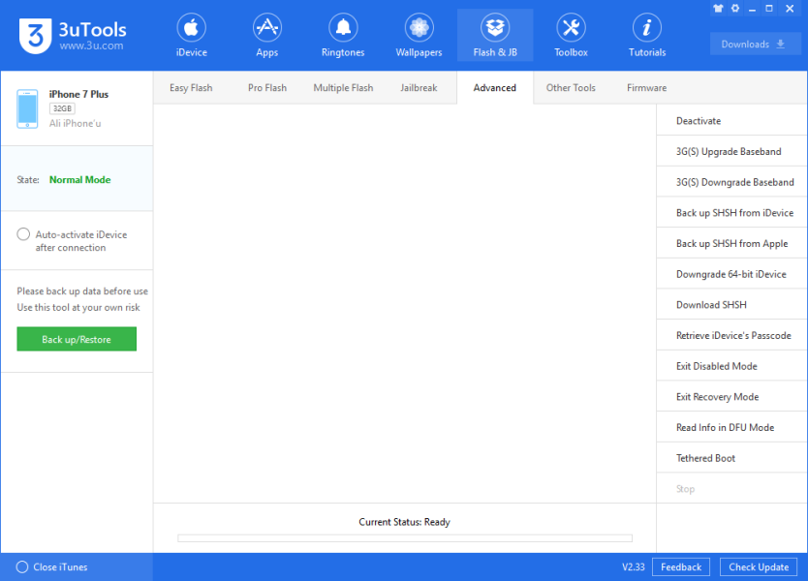The image size is (808, 581).
Task: Select Exit Recovery Mode option
Action: pos(717,397)
